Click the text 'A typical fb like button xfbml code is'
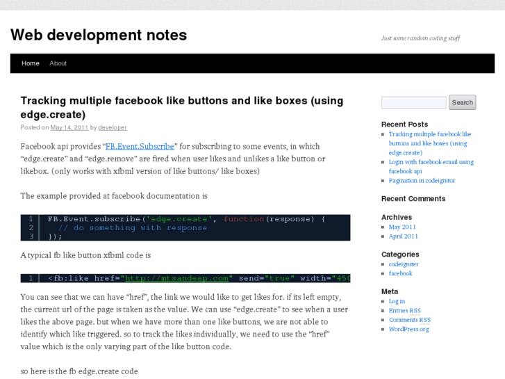The height and width of the screenshot is (379, 505). point(85,255)
